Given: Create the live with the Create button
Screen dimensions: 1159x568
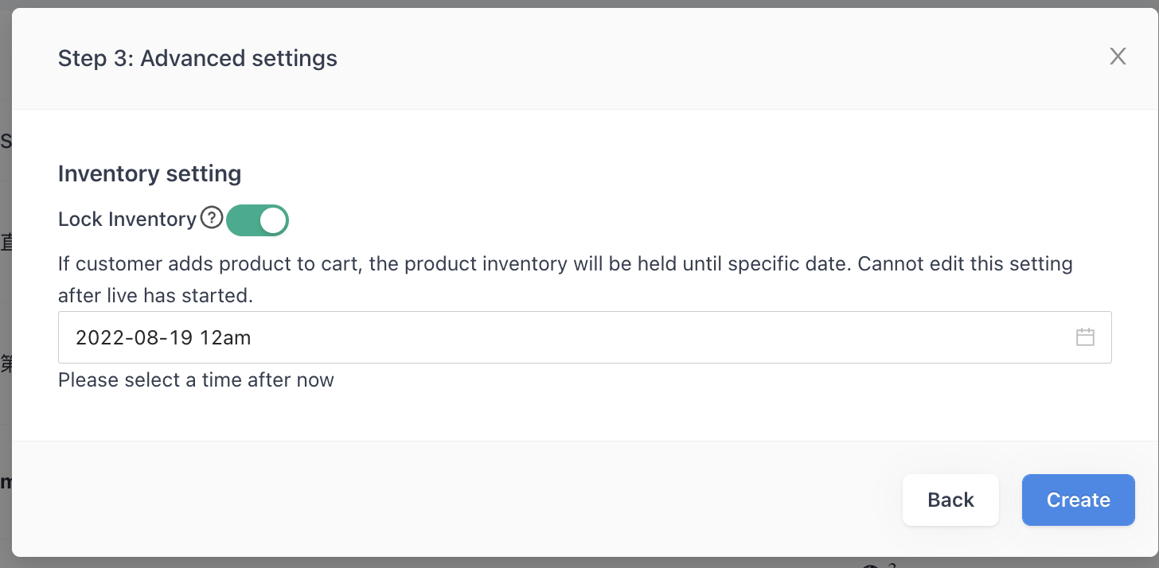Looking at the screenshot, I should pos(1078,500).
